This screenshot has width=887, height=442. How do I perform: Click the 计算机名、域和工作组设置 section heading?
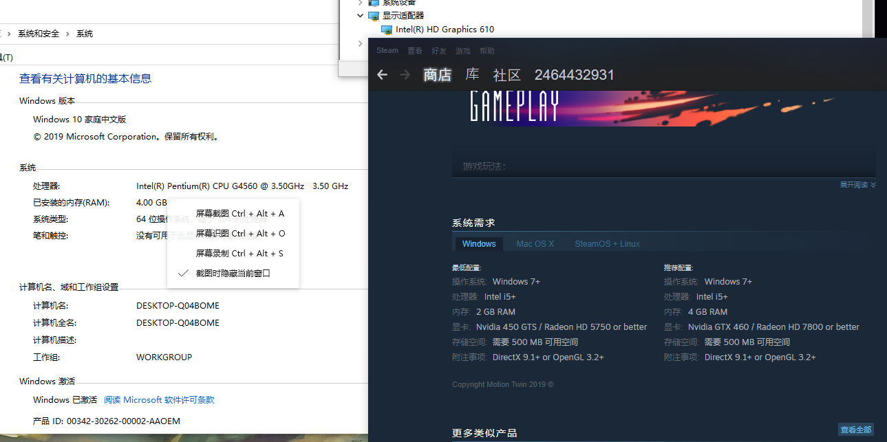pyautogui.click(x=69, y=287)
